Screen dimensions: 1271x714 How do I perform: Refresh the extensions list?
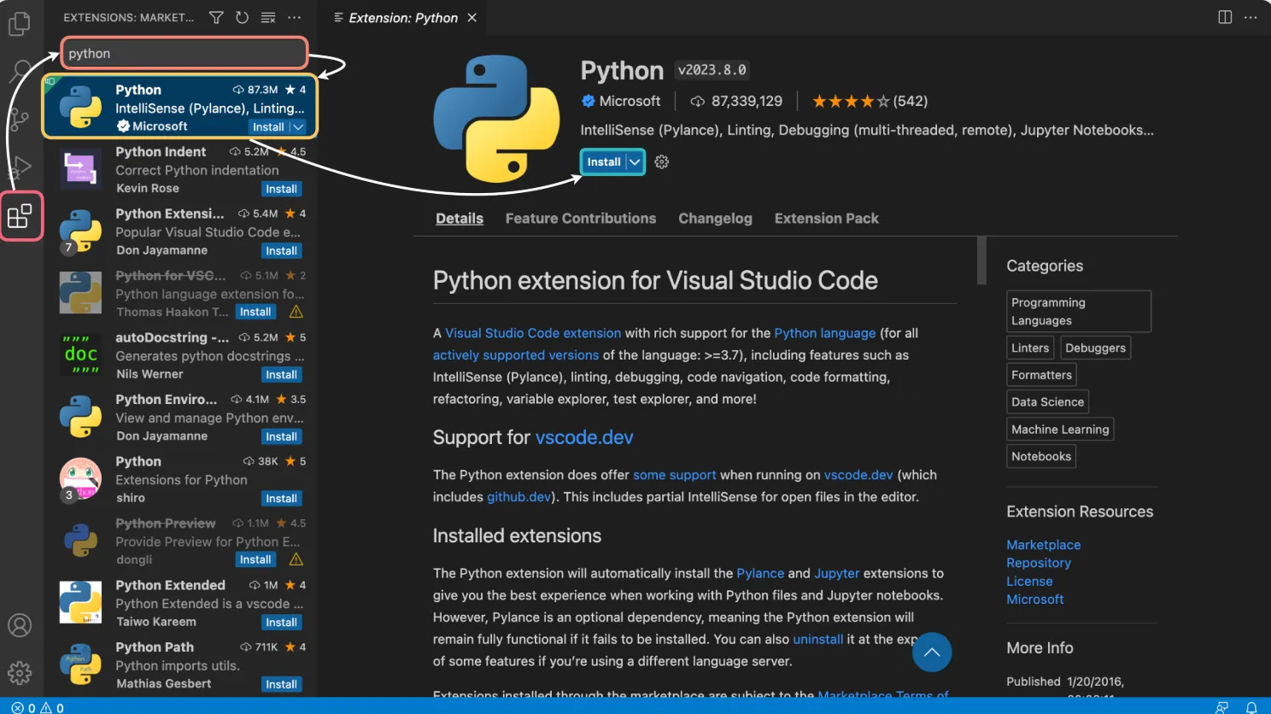(x=242, y=18)
